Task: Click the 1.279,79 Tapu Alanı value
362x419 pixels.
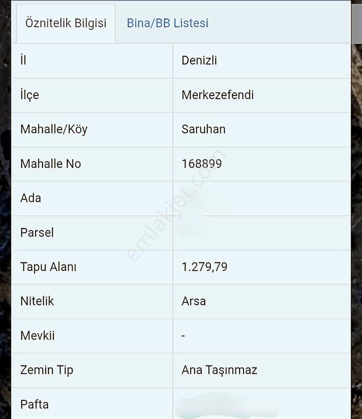Action: (204, 267)
